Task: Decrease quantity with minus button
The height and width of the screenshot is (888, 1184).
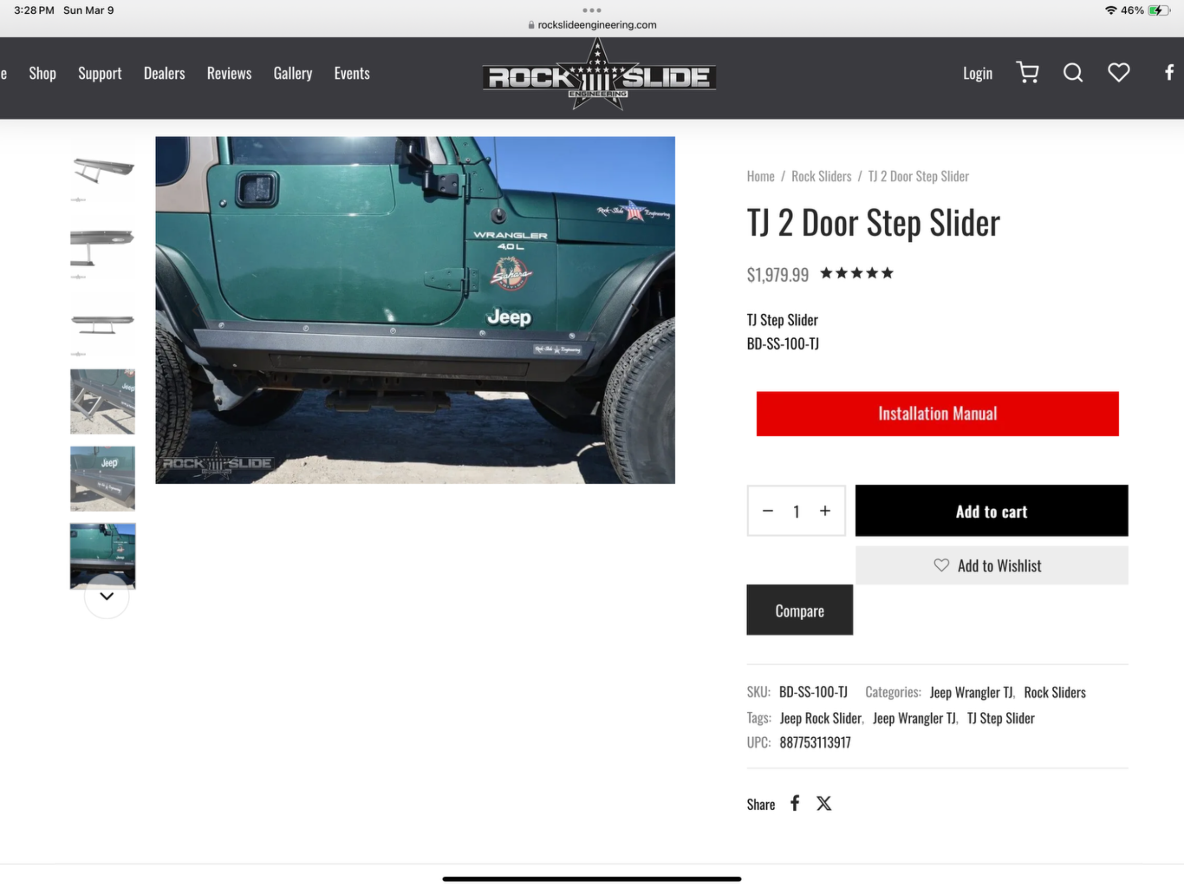Action: tap(768, 511)
